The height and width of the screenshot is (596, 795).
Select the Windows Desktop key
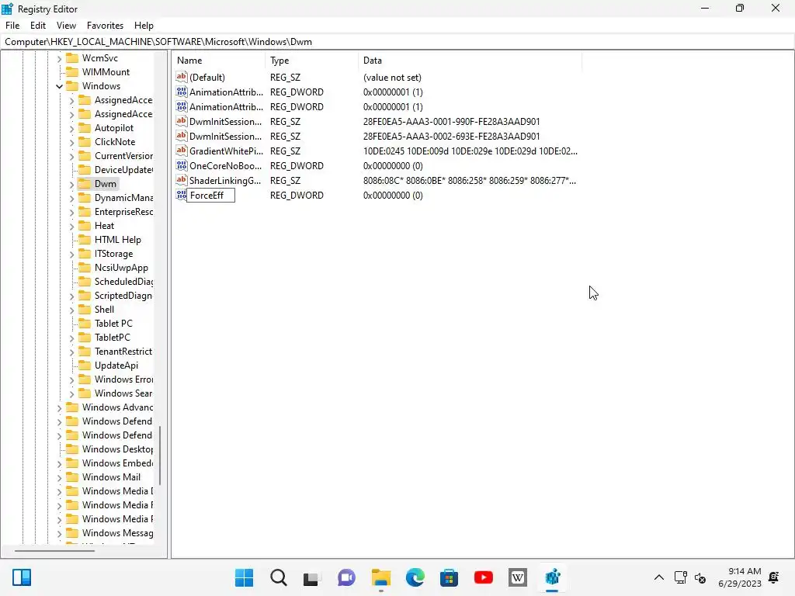118,449
